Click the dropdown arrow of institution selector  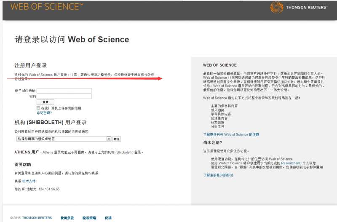pos(109,139)
